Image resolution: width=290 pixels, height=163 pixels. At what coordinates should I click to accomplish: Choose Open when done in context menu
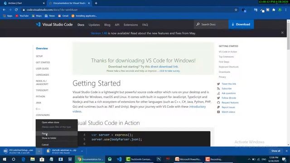click(x=57, y=122)
